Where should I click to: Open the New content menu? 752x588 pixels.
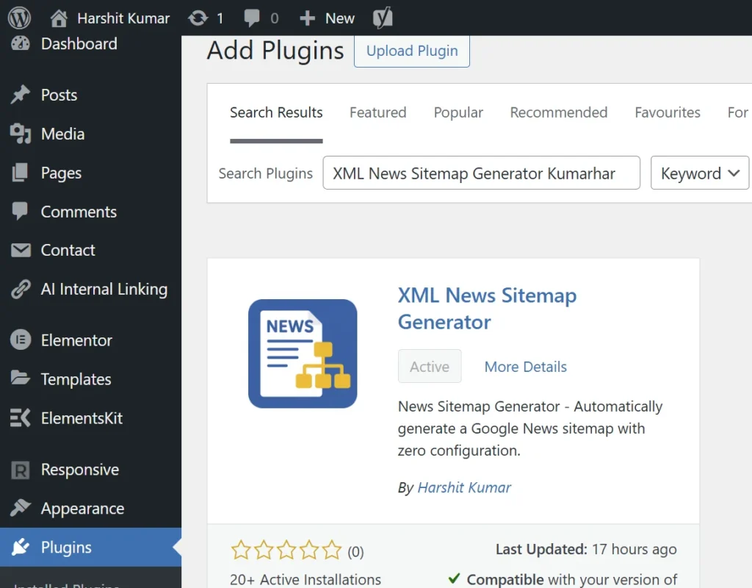tap(328, 18)
